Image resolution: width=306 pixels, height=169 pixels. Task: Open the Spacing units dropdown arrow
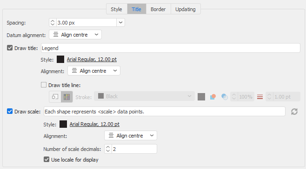[x=120, y=23]
